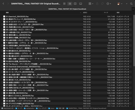
Task: Open the ミュージック folder in the path bar
Action: click(x=41, y=108)
